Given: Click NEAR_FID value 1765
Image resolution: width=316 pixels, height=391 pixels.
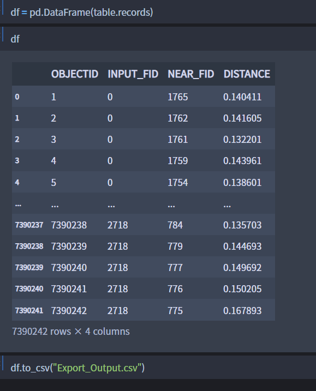Looking at the screenshot, I should (177, 97).
